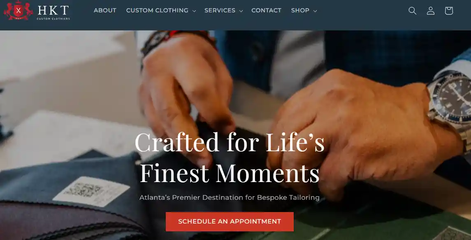Click the account login person icon
The width and height of the screenshot is (471, 240).
click(431, 11)
